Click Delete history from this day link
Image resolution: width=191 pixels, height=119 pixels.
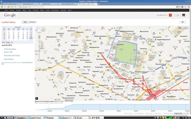point(12,56)
